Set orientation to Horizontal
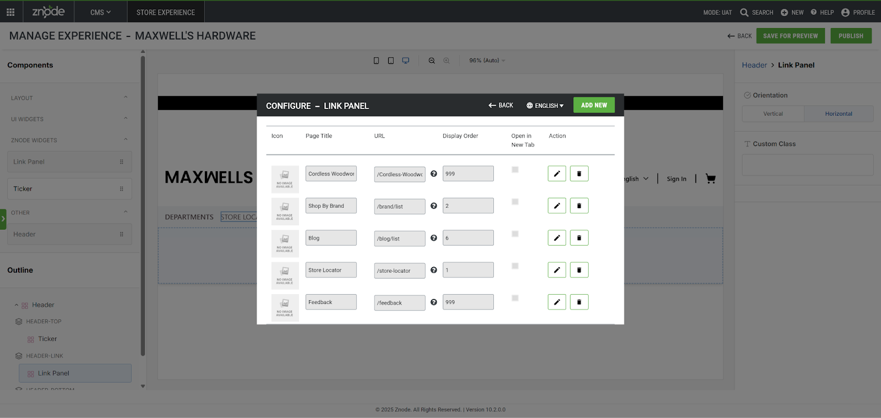This screenshot has width=881, height=418. [839, 113]
